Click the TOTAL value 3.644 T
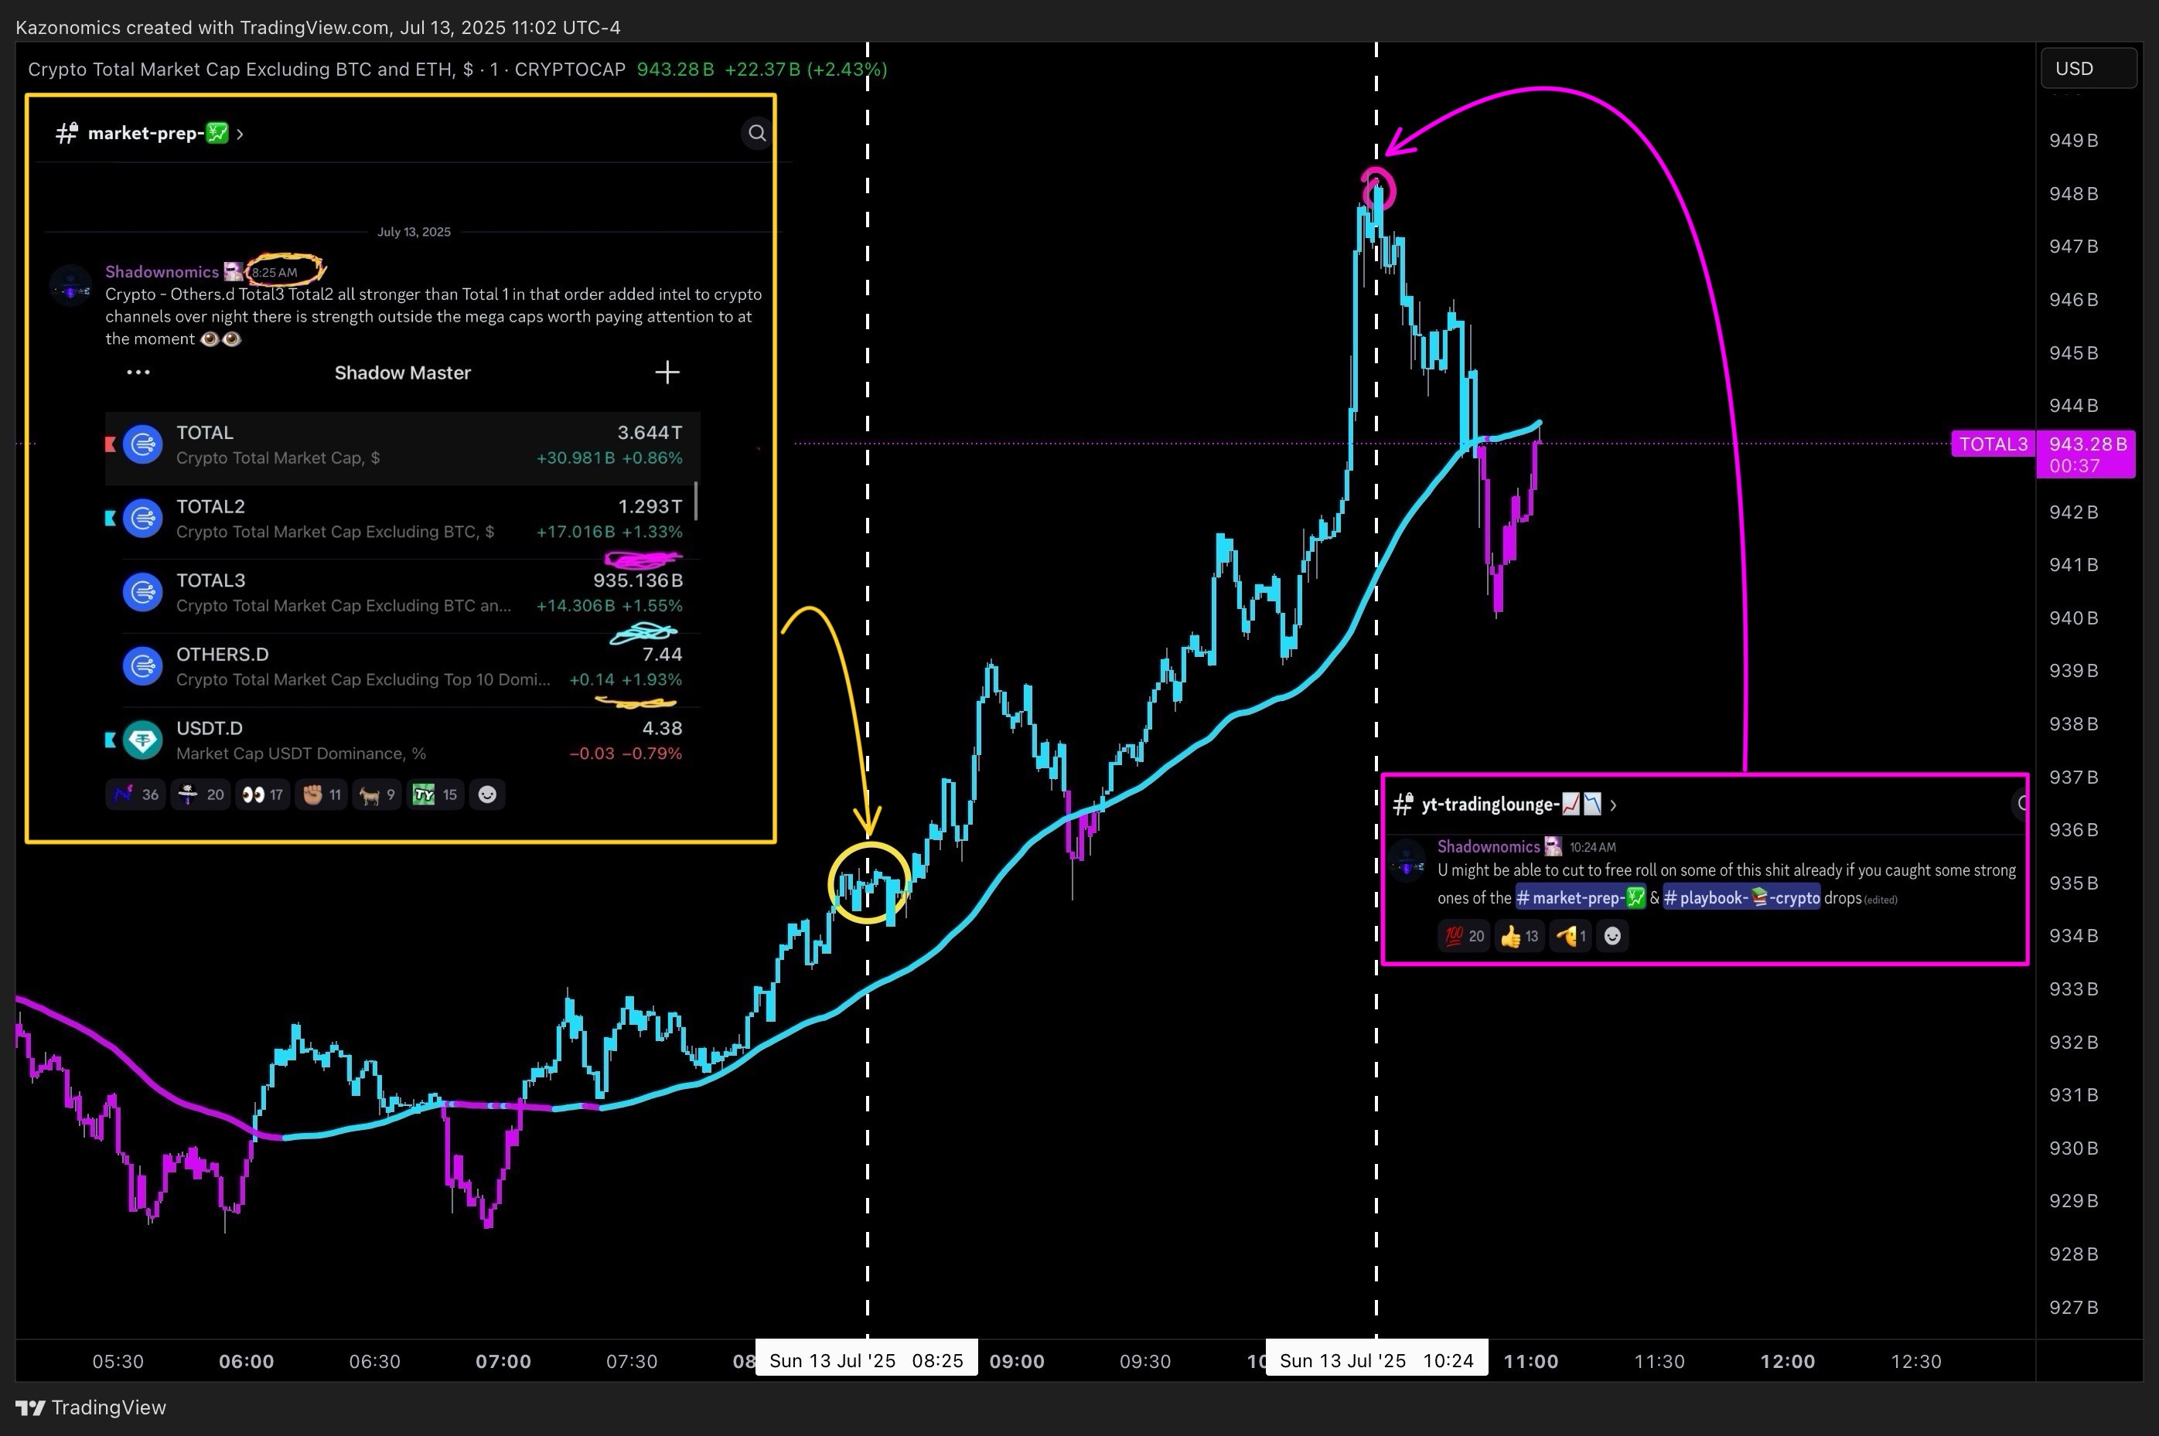The width and height of the screenshot is (2159, 1436). point(650,432)
